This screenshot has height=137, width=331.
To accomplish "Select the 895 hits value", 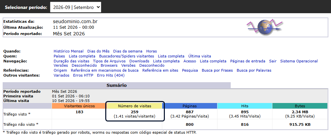I will click(x=245, y=112).
